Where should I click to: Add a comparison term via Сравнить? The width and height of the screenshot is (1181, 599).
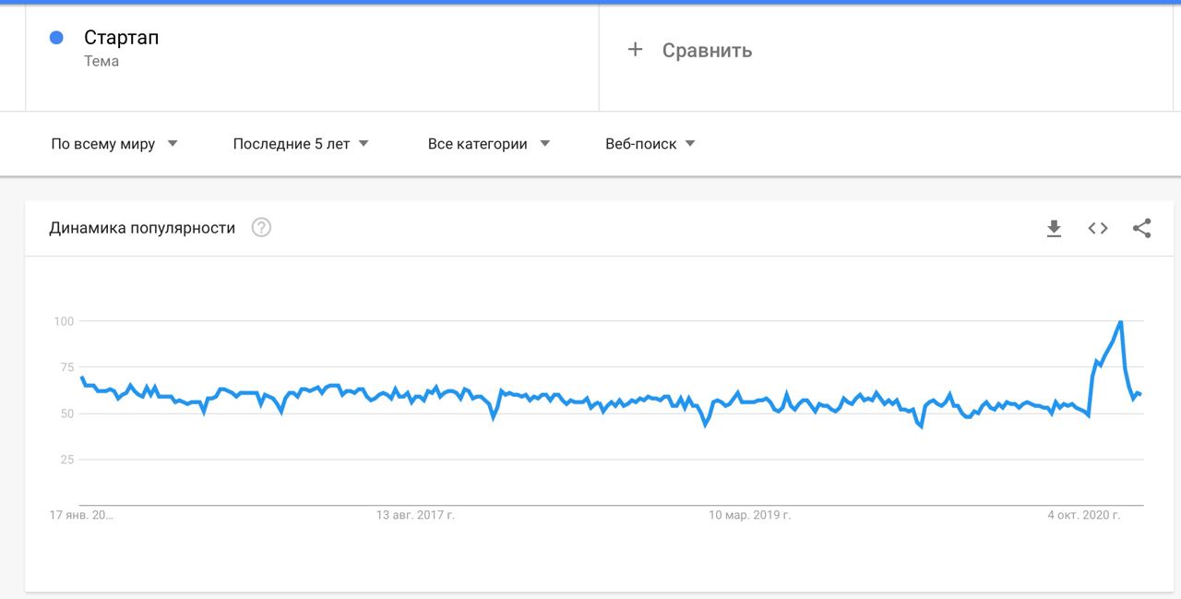707,51
